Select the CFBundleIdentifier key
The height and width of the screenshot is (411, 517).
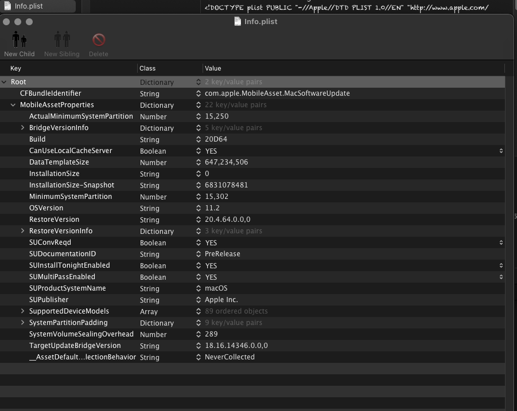pyautogui.click(x=50, y=93)
